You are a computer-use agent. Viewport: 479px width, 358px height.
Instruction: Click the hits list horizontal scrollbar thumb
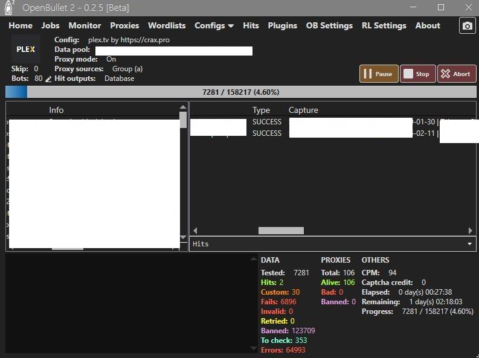[x=281, y=231]
